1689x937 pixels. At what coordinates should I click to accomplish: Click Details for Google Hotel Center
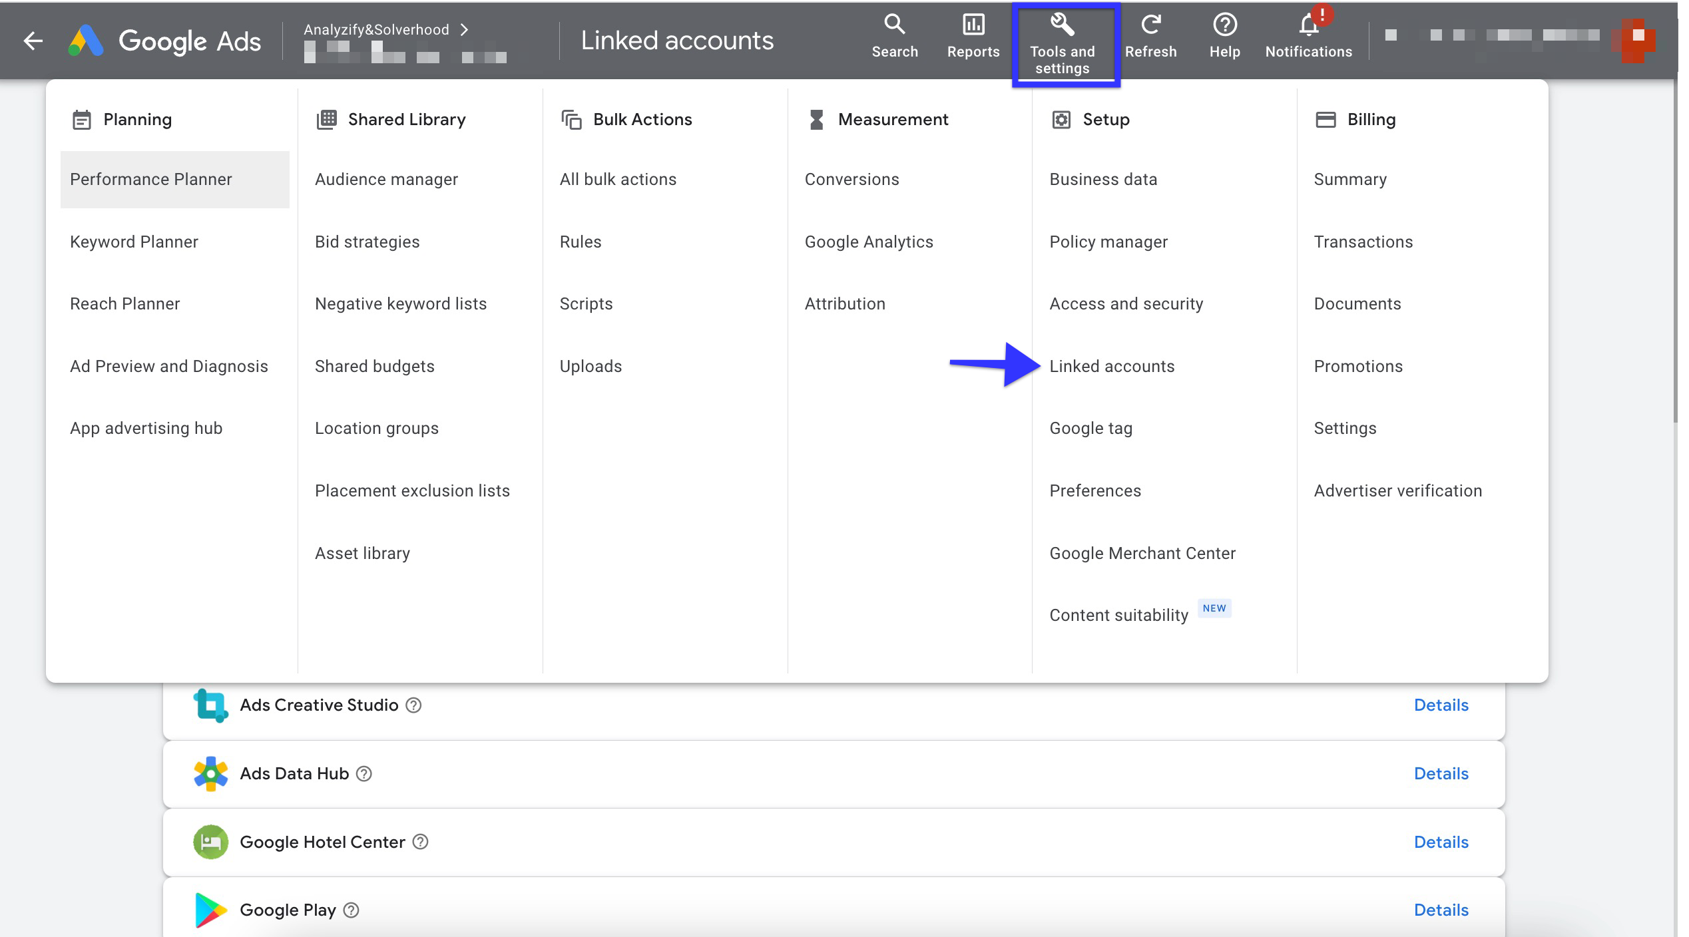tap(1441, 842)
